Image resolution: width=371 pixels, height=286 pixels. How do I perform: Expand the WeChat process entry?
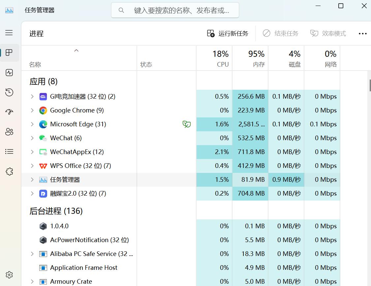(32, 138)
